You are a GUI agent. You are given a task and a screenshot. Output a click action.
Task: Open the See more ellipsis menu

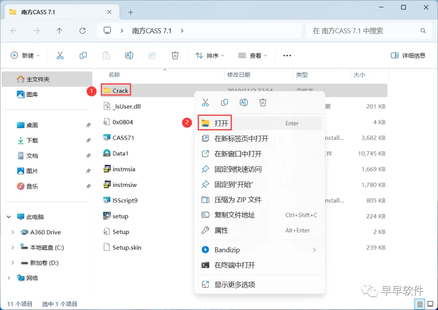(287, 55)
